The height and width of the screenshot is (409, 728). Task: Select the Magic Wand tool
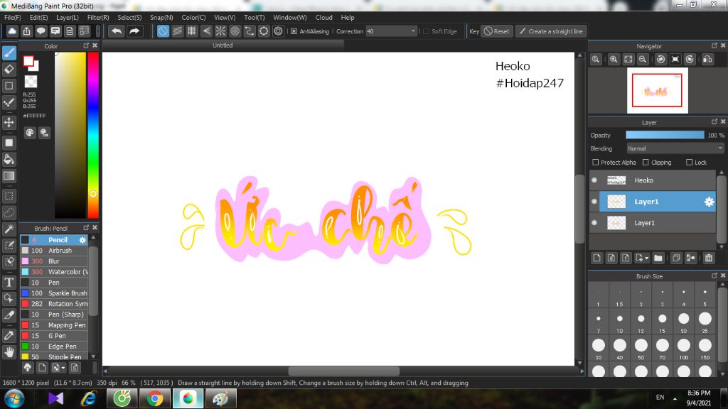[x=9, y=229]
